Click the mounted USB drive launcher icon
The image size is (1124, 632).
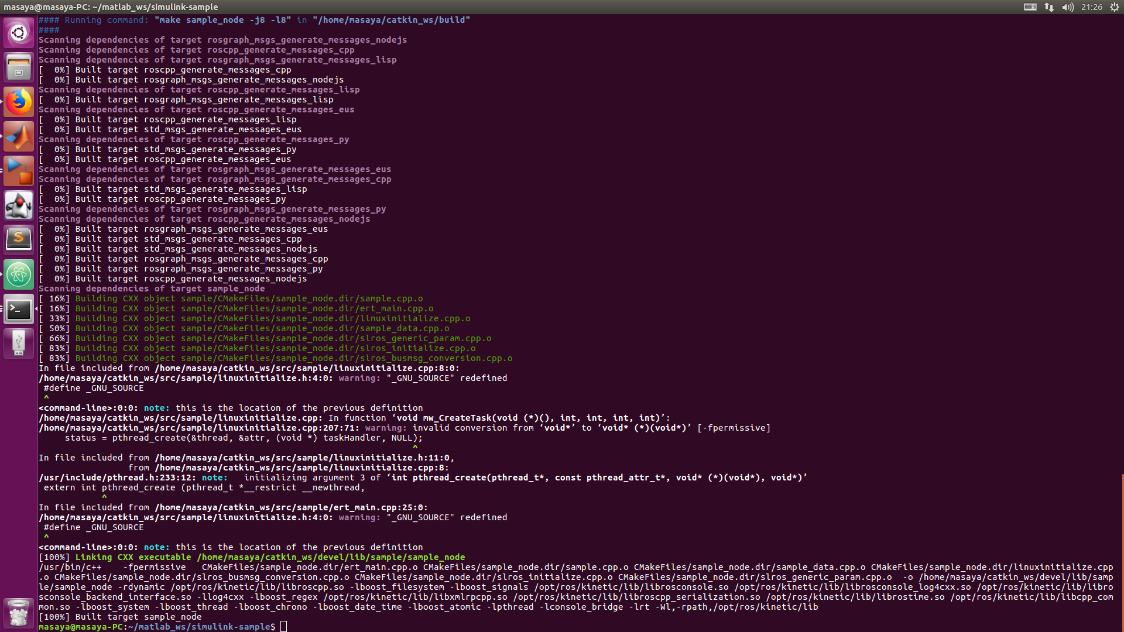pyautogui.click(x=19, y=344)
